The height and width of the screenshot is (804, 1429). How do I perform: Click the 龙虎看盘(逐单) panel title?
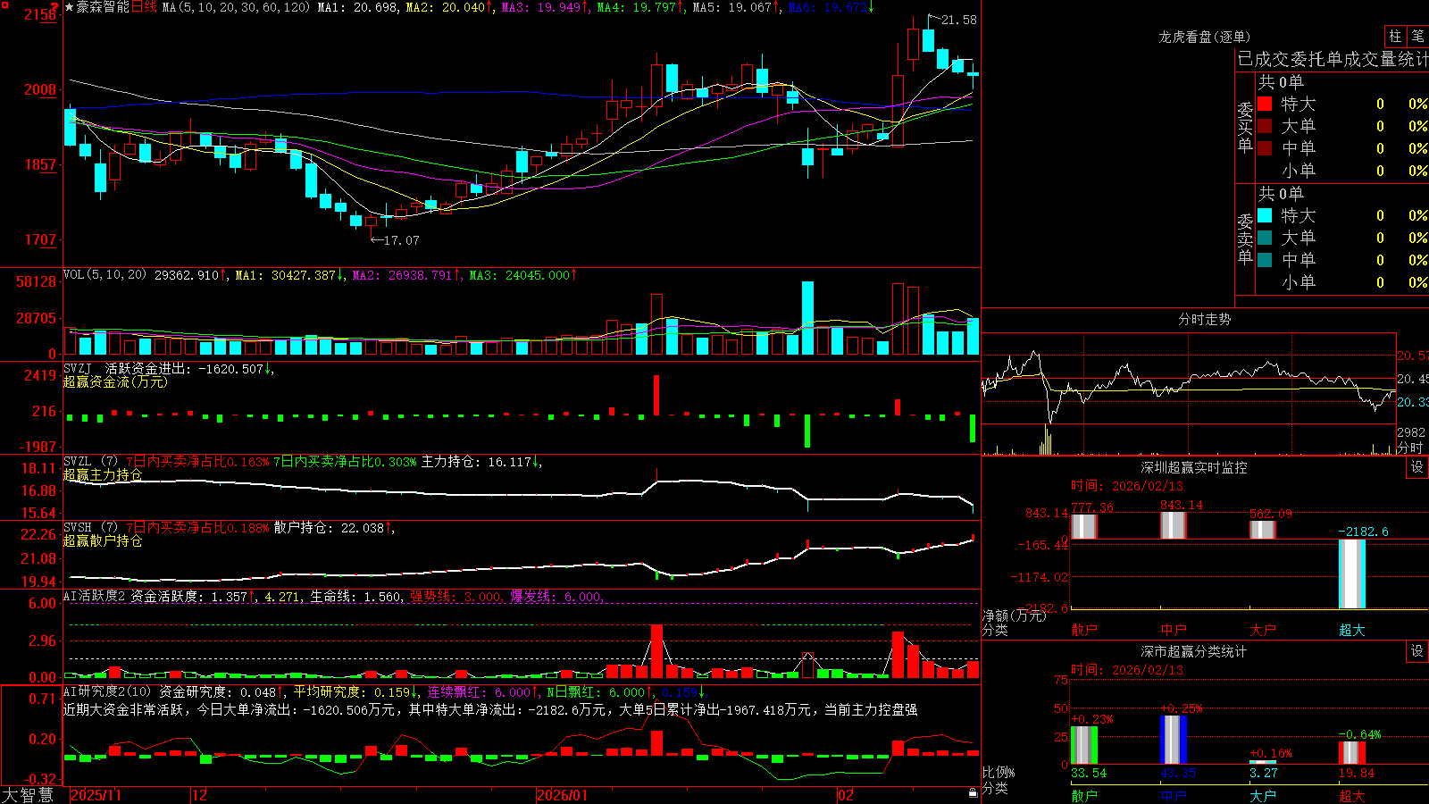tap(1204, 37)
